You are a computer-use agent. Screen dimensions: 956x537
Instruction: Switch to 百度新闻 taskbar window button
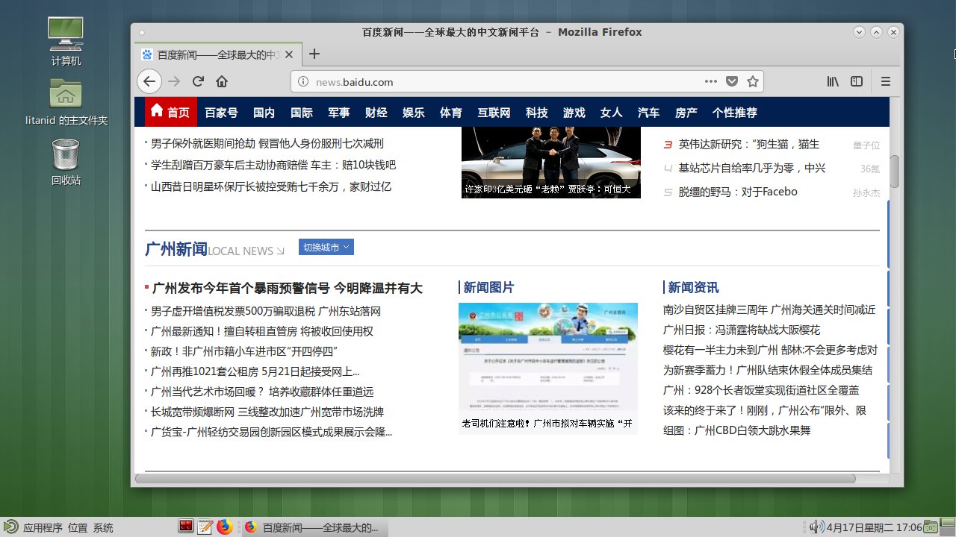pos(313,527)
